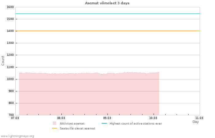This screenshot has width=215, height=138.
Task: Click the pink active stations area
Action: click(x=89, y=95)
